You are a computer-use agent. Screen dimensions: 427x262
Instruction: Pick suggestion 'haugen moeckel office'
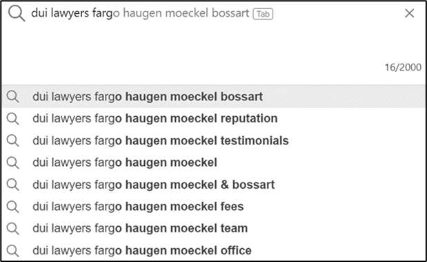point(214,250)
